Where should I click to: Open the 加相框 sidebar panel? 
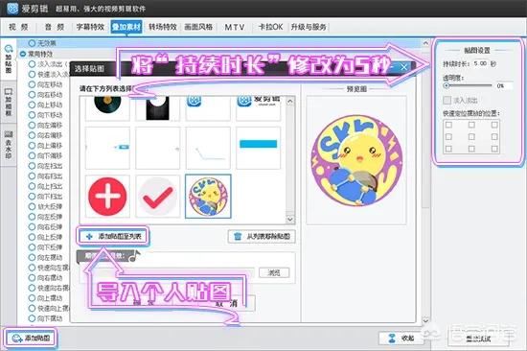[8, 102]
